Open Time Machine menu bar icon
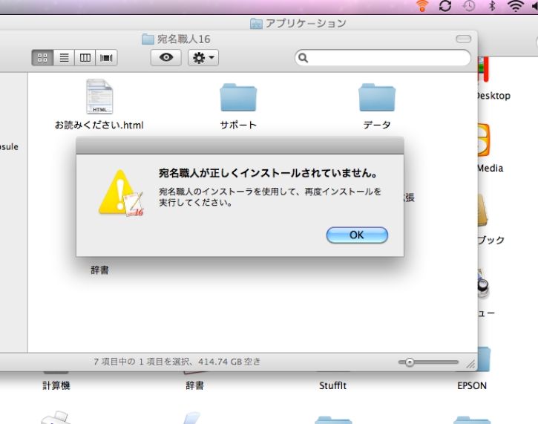Screen dimensions: 538x424 pyautogui.click(x=469, y=6)
